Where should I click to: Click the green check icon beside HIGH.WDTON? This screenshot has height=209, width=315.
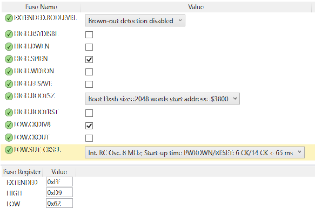point(9,72)
